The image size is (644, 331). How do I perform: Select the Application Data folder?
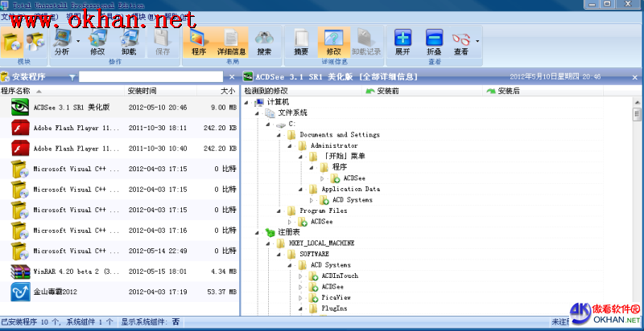click(350, 189)
